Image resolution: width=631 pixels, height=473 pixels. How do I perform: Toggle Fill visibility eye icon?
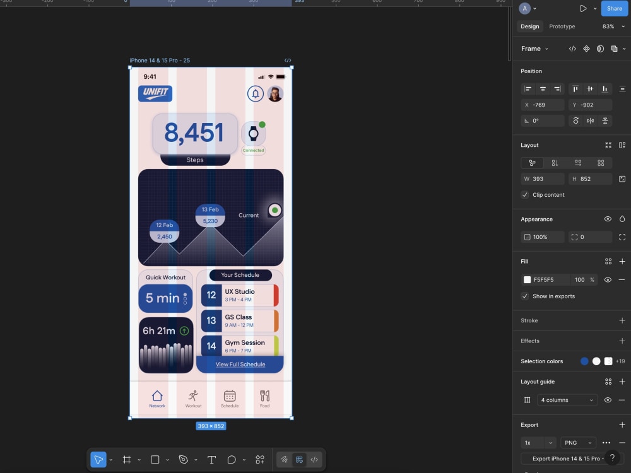pos(608,279)
